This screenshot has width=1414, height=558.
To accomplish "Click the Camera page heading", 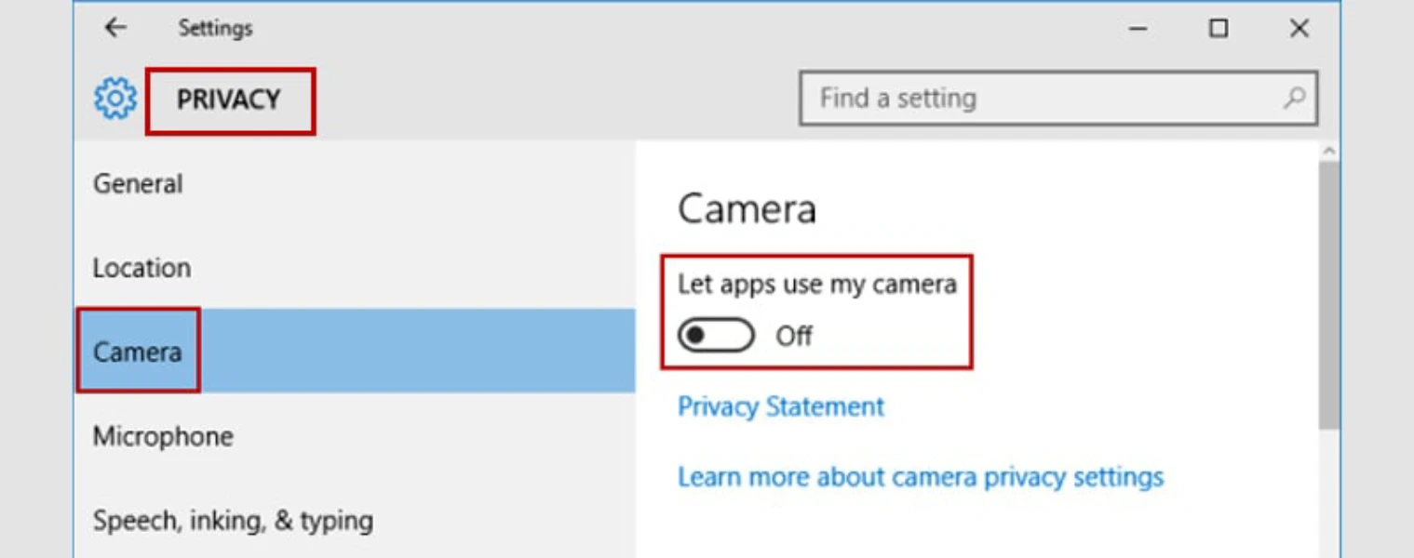I will (x=747, y=209).
